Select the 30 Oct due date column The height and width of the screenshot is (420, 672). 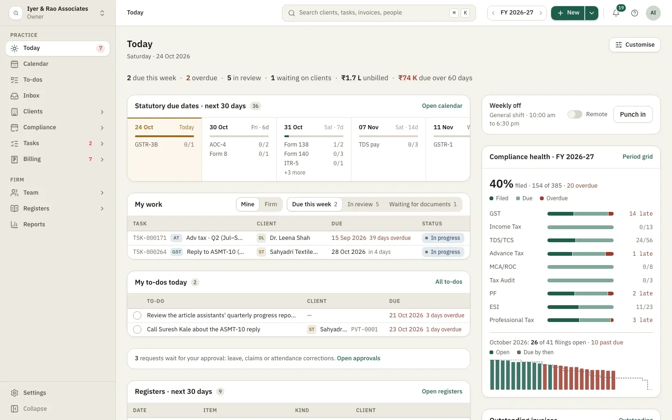(239, 150)
